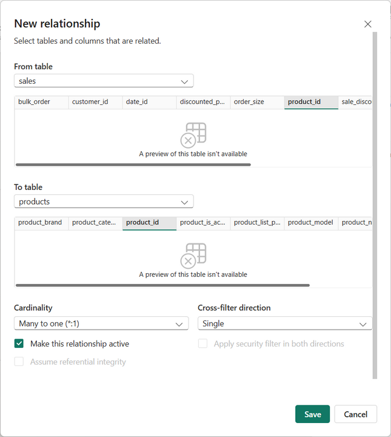The height and width of the screenshot is (437, 391).
Task: Select order_size column in sales table
Action: click(257, 103)
